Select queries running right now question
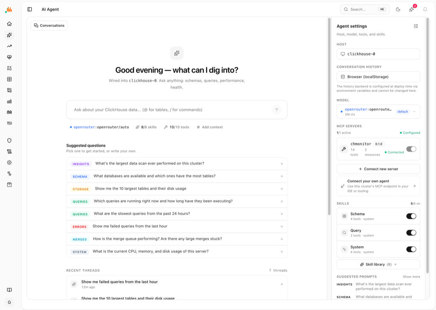This screenshot has height=310, width=436. click(x=177, y=201)
